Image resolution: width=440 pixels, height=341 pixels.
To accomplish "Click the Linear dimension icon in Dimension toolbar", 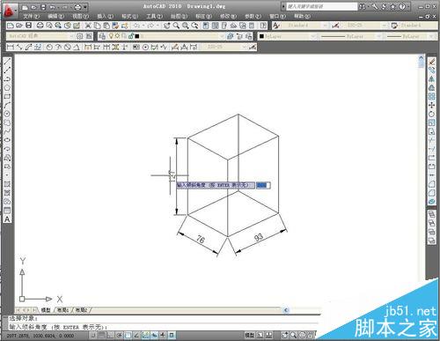I will pyautogui.click(x=11, y=47).
